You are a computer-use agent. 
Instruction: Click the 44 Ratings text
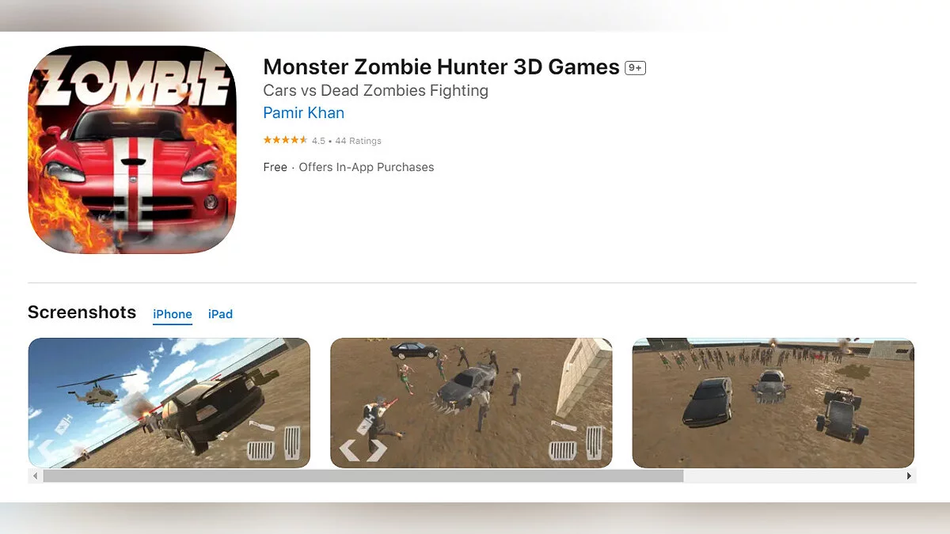click(358, 141)
